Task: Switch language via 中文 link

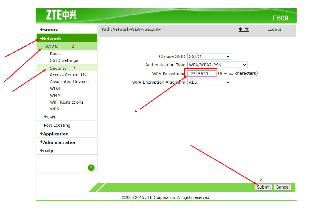Action: point(244,29)
